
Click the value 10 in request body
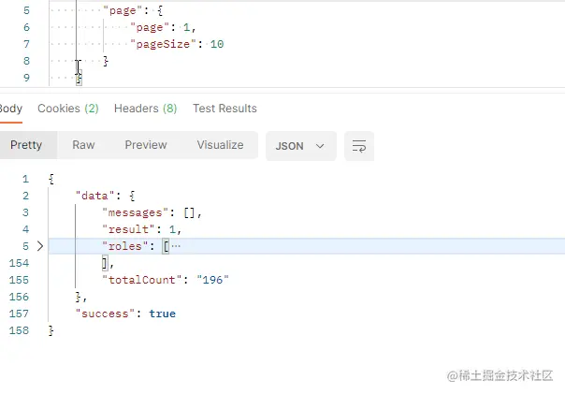coord(217,44)
